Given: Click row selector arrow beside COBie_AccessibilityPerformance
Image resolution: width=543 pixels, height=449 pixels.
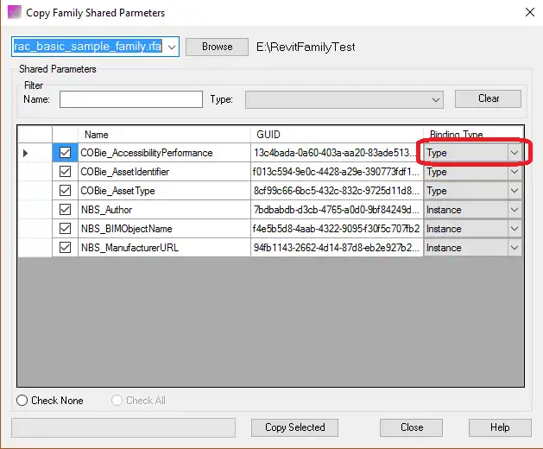Looking at the screenshot, I should coord(25,153).
